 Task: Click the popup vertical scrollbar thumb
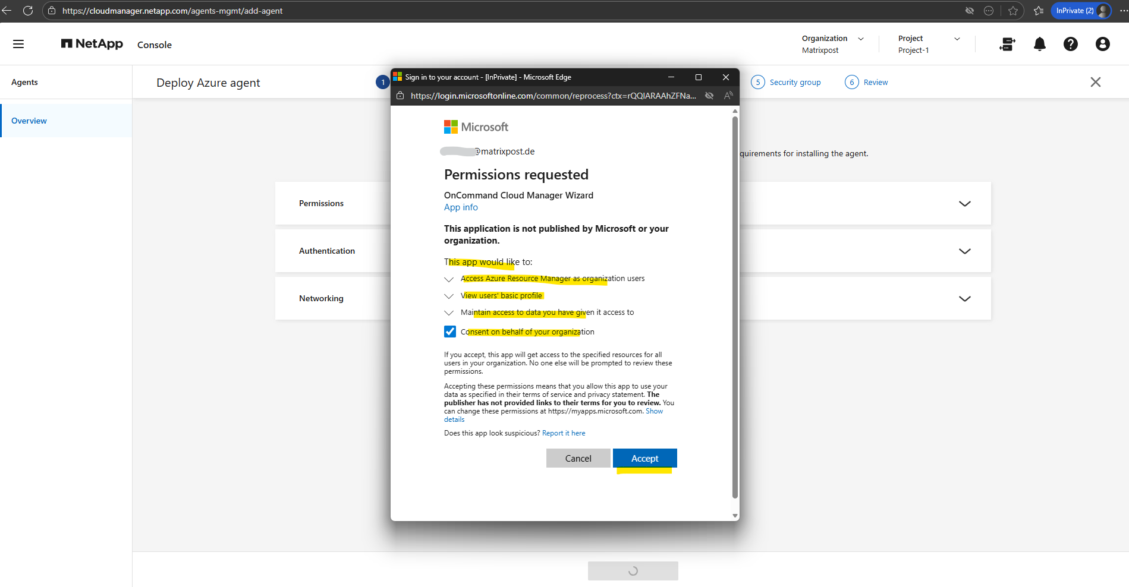pyautogui.click(x=735, y=307)
